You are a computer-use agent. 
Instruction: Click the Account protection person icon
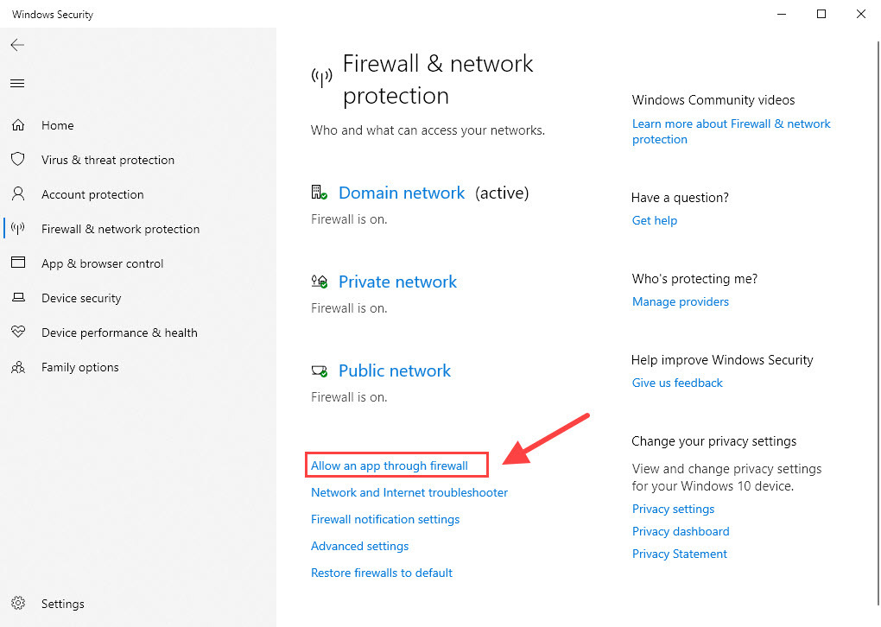pos(18,193)
